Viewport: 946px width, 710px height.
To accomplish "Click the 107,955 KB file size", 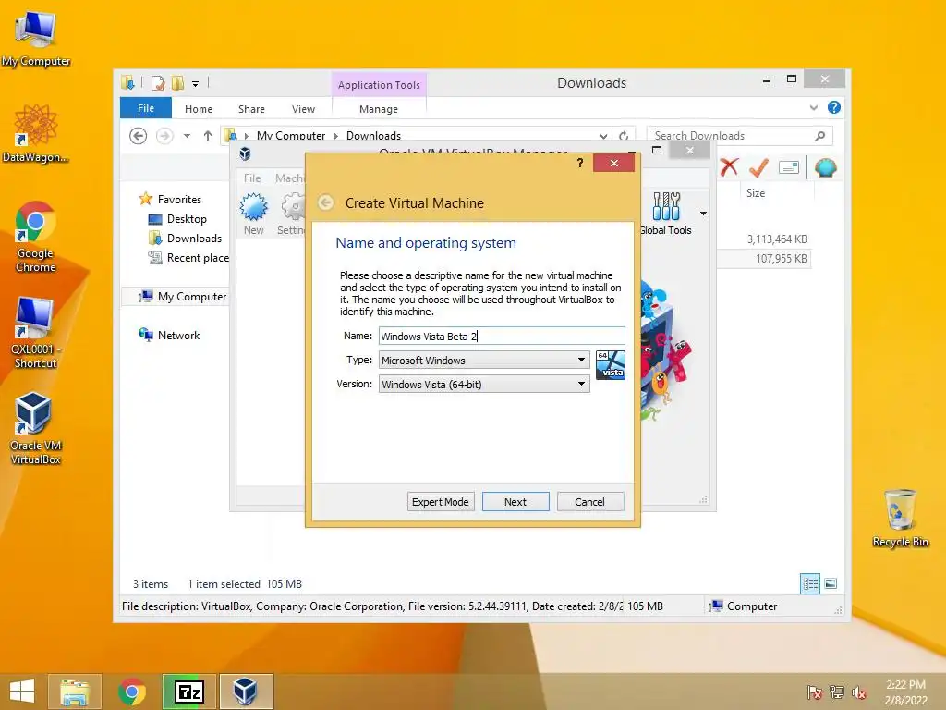I will (781, 259).
